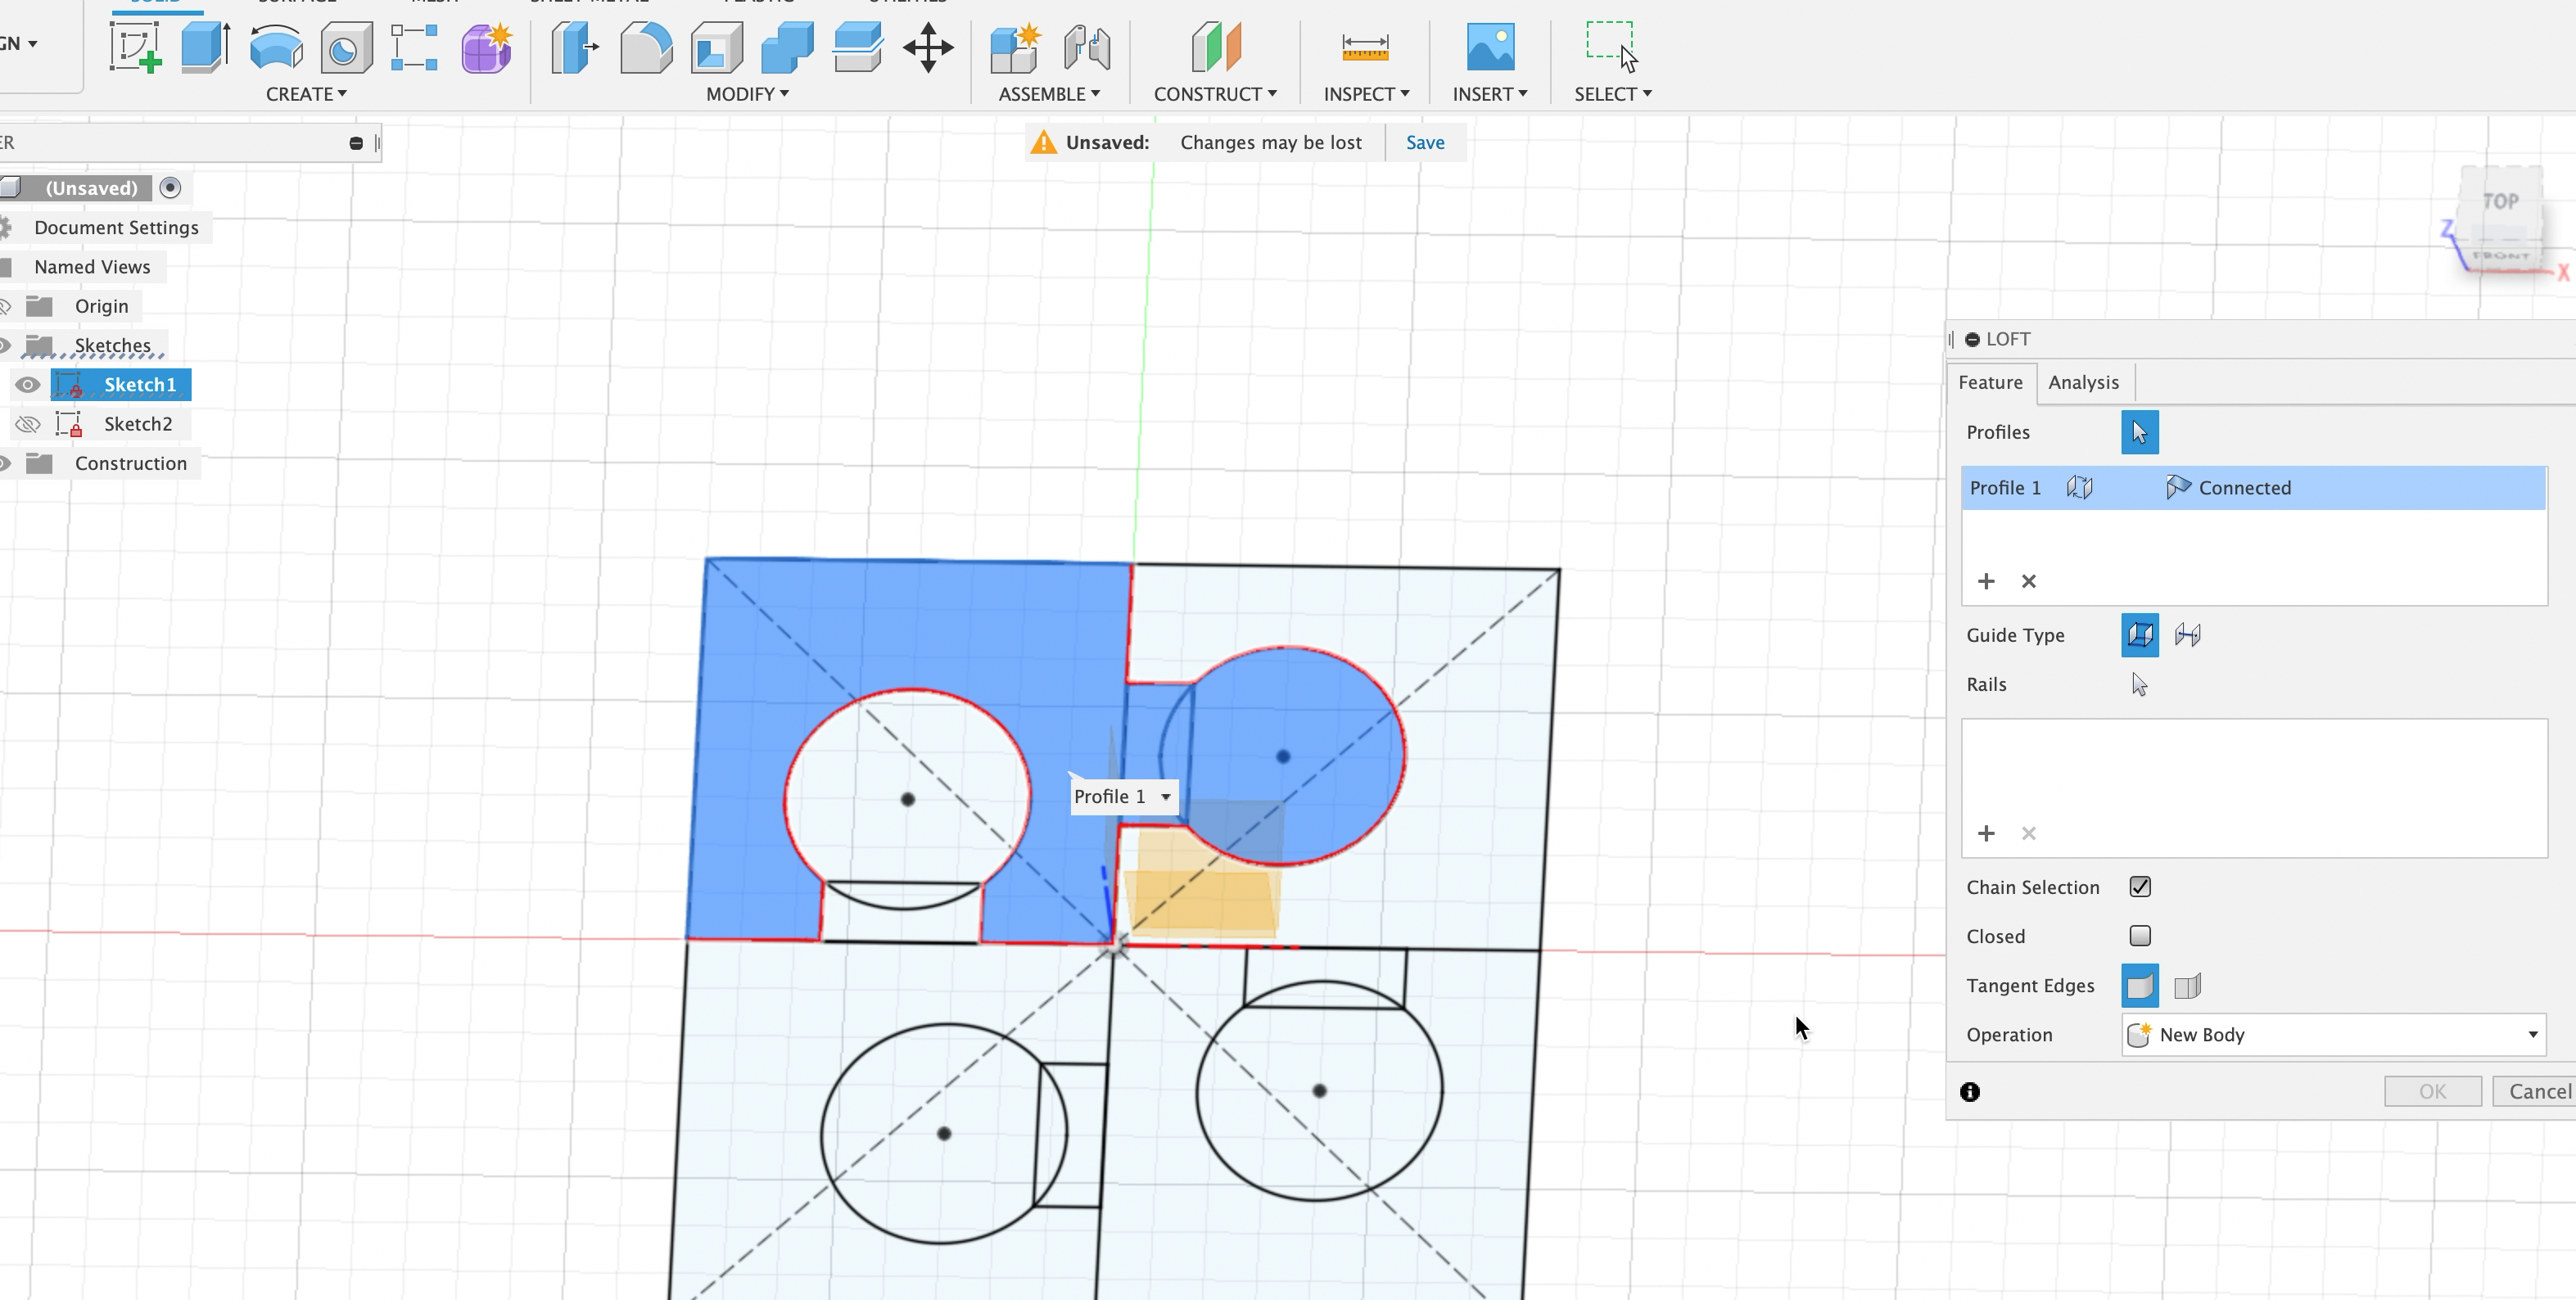Switch to the Analysis tab
Image resolution: width=2576 pixels, height=1300 pixels.
click(x=2084, y=381)
